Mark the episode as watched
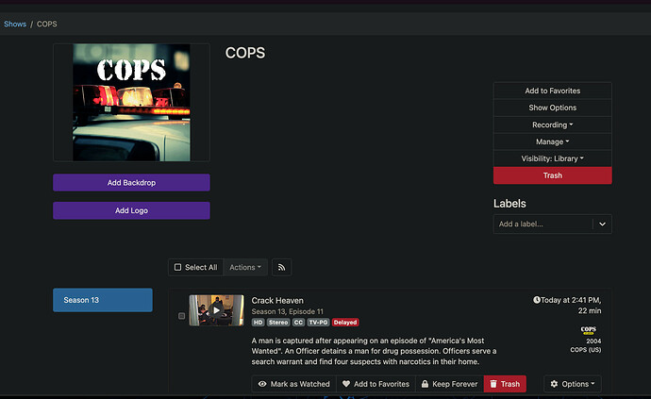651x399 pixels. coord(294,384)
